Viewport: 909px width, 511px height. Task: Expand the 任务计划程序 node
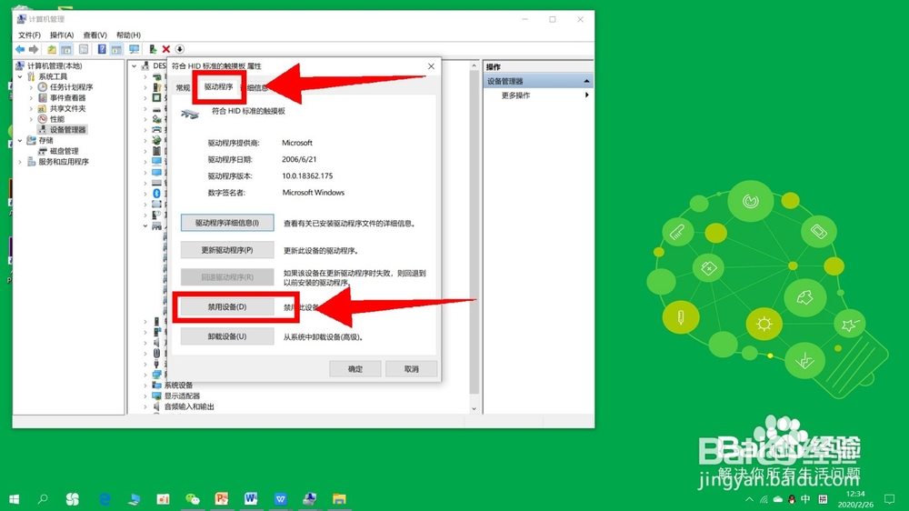point(31,87)
